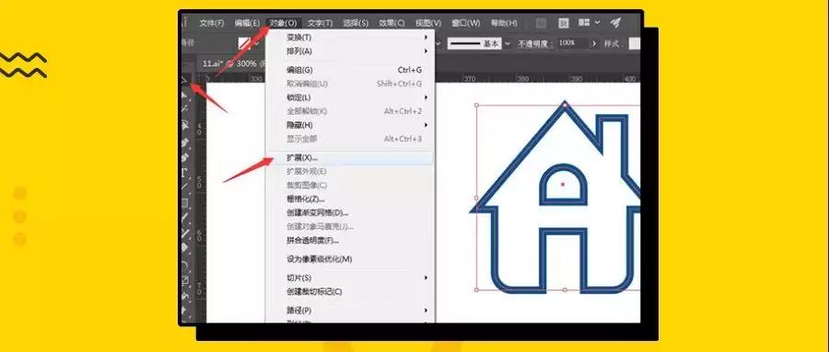Open the arrange documents layout icon
The width and height of the screenshot is (829, 352).
(584, 23)
